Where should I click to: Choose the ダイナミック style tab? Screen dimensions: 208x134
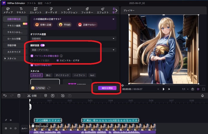point(62,75)
